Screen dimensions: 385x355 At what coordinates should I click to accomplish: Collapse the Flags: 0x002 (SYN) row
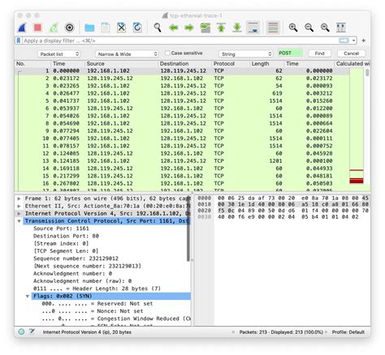[28, 297]
